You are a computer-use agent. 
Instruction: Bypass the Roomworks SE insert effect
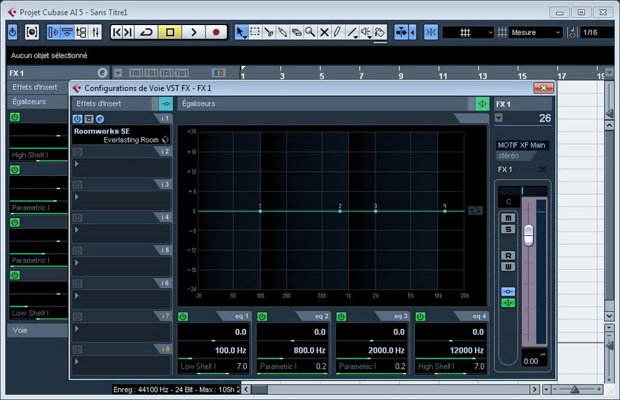(x=88, y=119)
